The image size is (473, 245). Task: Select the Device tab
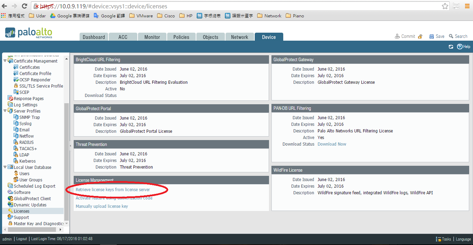tap(269, 37)
